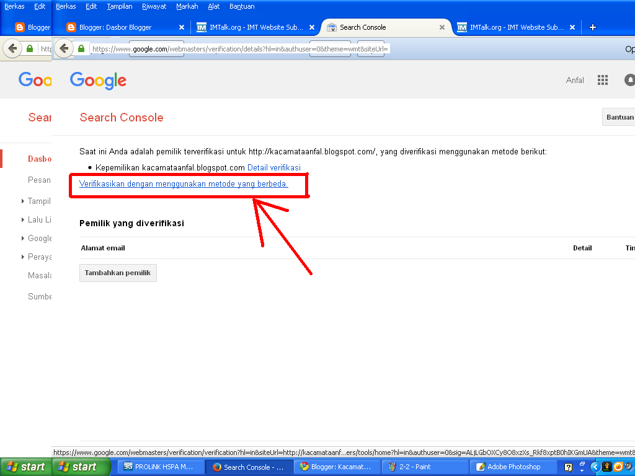Screen dimensions: 635x476
Task: Open Google apps grid icon
Action: [x=603, y=80]
